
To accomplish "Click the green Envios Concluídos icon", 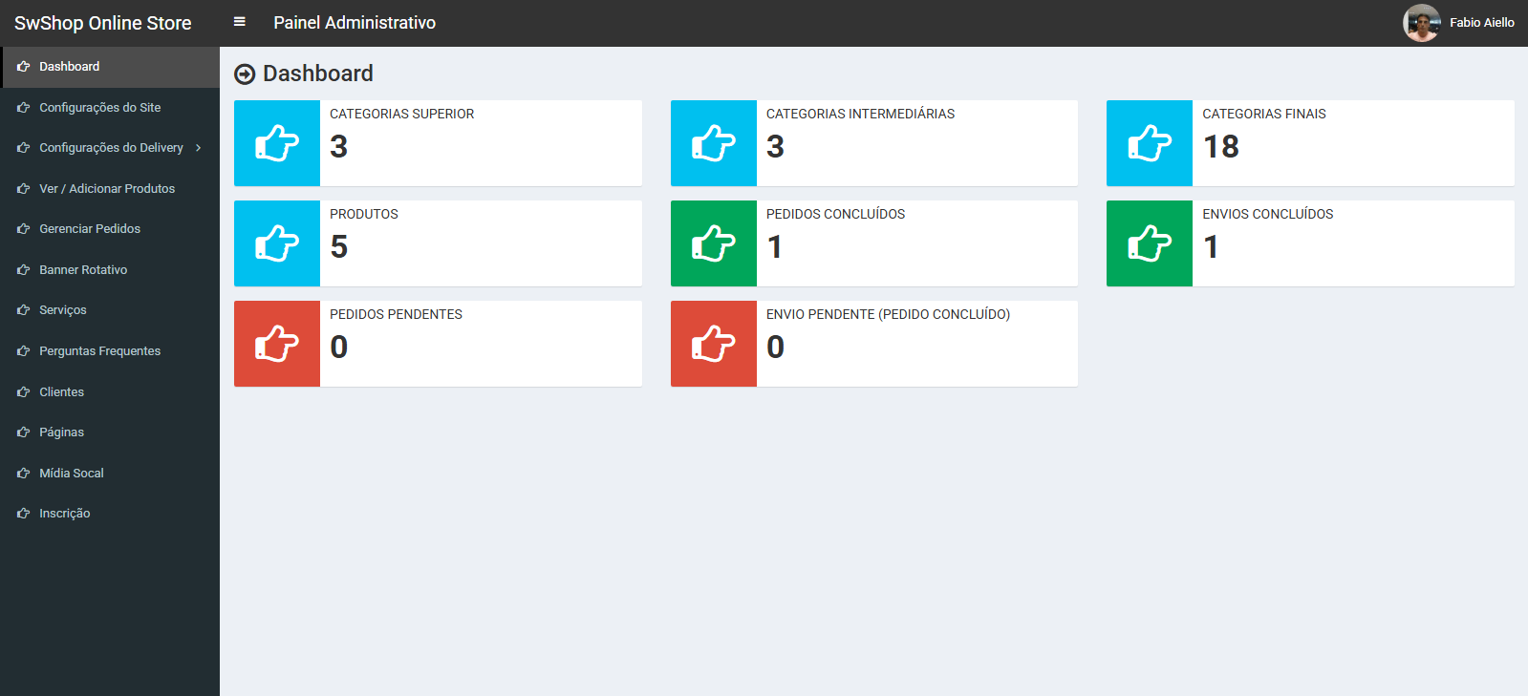I will (1149, 243).
